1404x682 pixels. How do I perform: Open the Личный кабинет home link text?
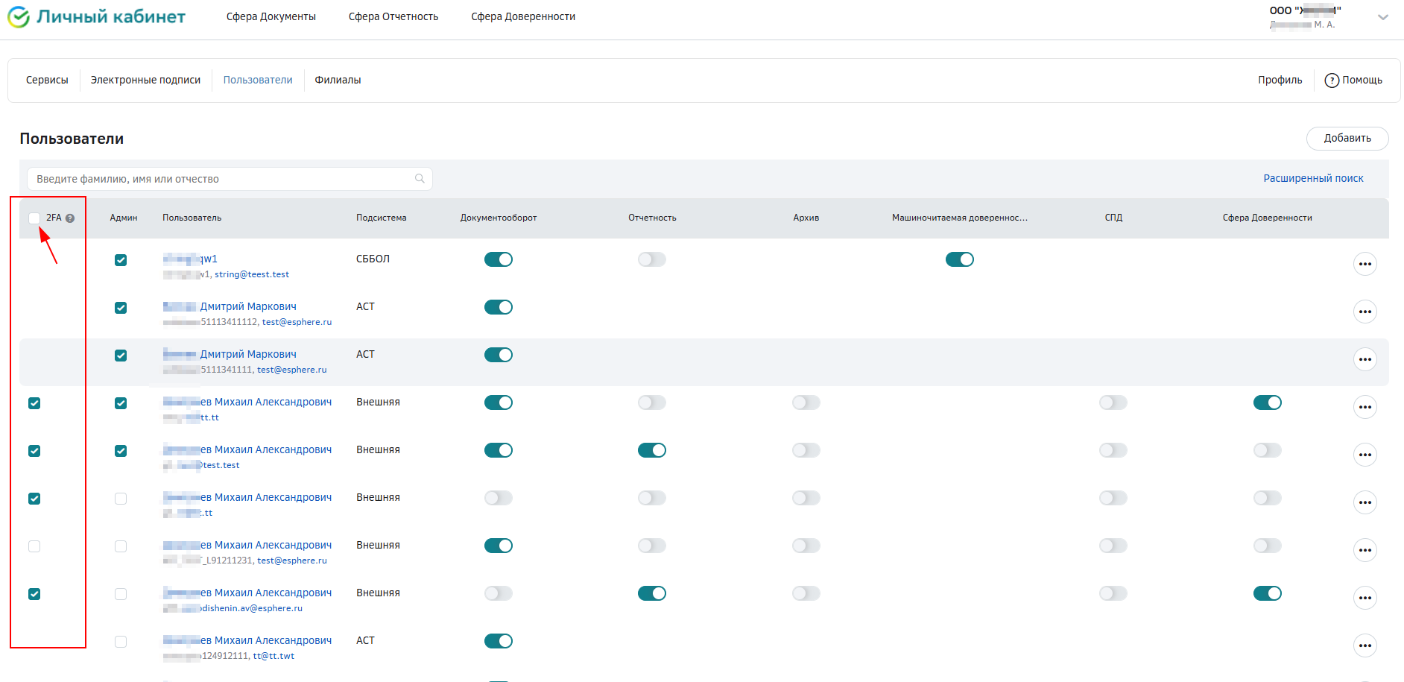(111, 17)
